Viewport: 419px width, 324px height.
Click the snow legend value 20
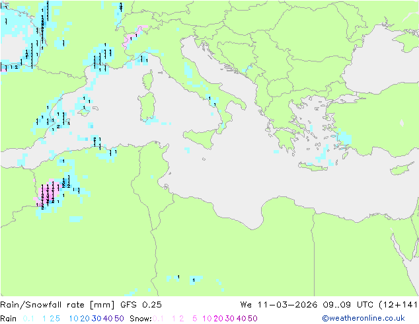pyautogui.click(x=218, y=319)
